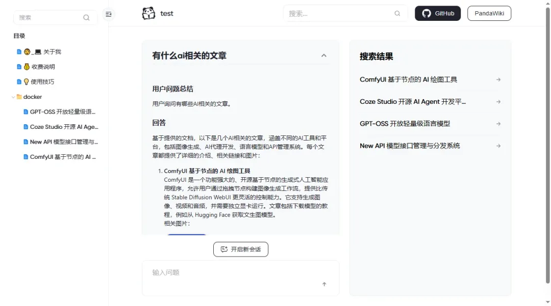Collapse the 有什么ai相关的文章 answer panel

(x=324, y=55)
